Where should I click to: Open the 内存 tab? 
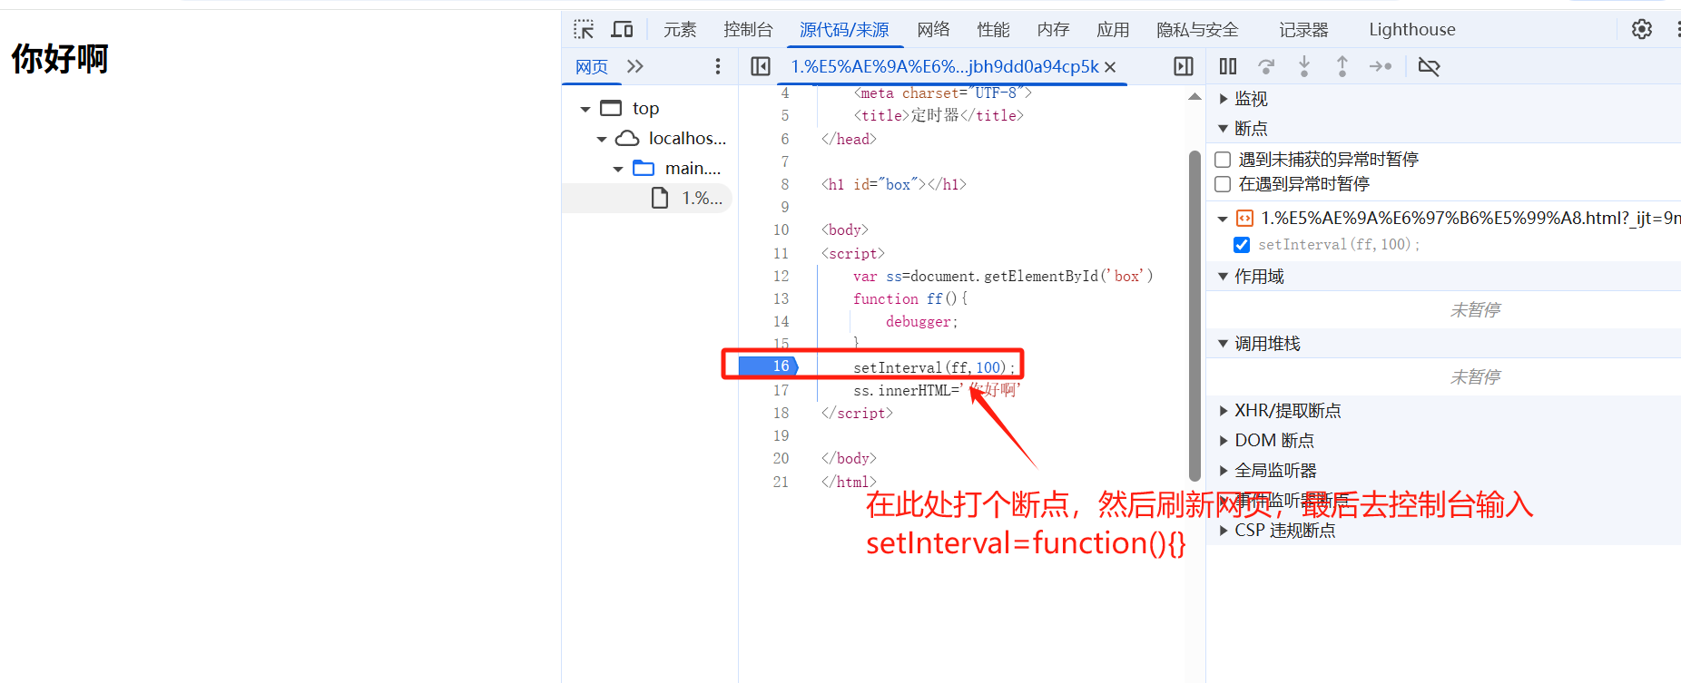[1053, 30]
